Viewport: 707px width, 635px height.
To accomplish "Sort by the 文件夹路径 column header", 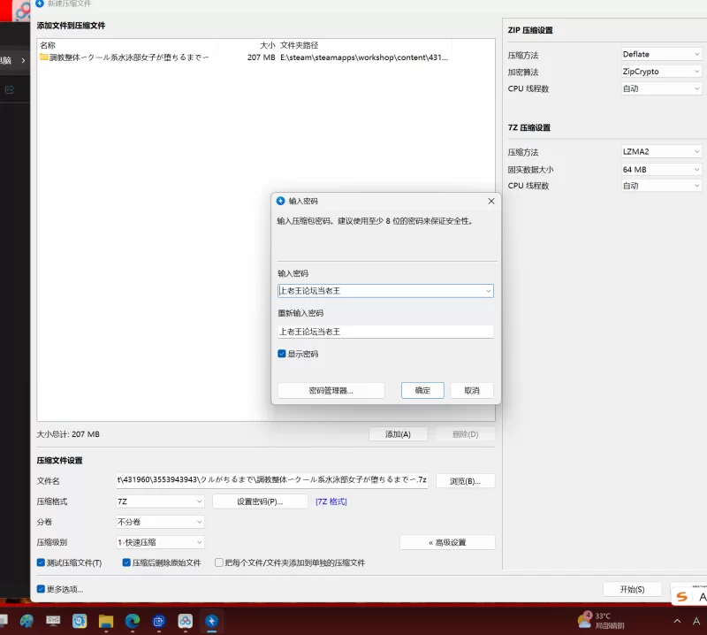I will coord(364,45).
